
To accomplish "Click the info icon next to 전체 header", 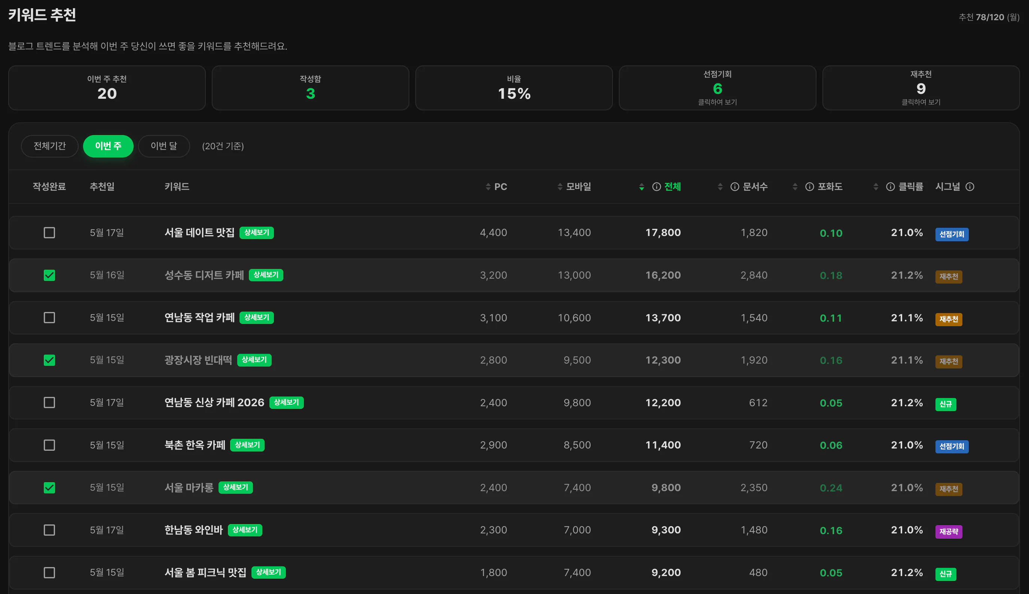I will coord(656,186).
